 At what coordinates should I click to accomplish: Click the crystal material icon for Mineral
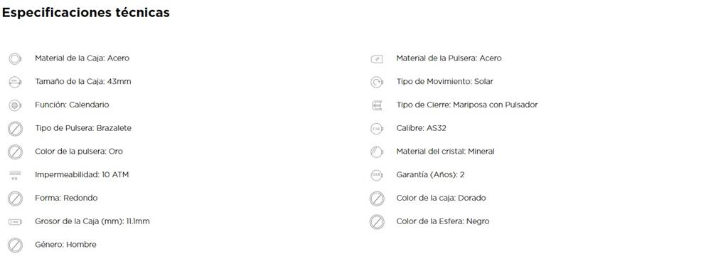tap(377, 152)
